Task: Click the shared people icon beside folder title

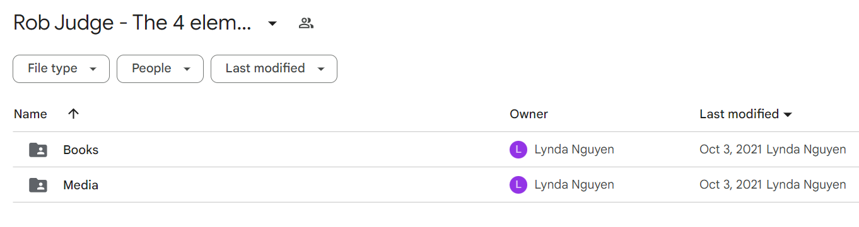Action: tap(306, 24)
